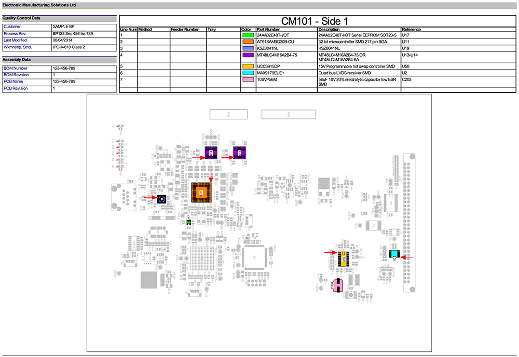519x357 pixels.
Task: Click the Part Number column header
Action: 268,30
